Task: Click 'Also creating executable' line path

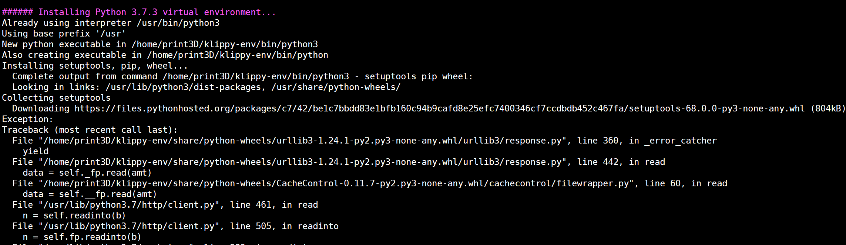Action: [x=238, y=55]
